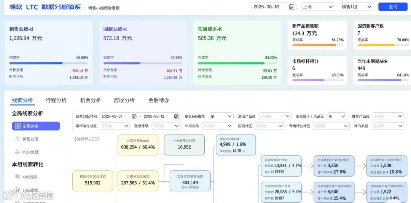The image size is (411, 203).
Task: Click the start date field 2025-06-01
Action: pos(119,116)
